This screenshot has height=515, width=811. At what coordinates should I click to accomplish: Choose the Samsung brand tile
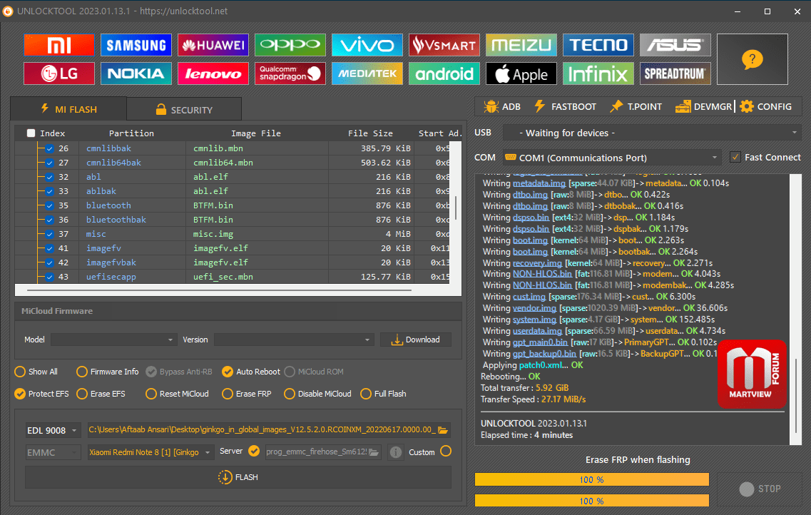[x=136, y=45]
